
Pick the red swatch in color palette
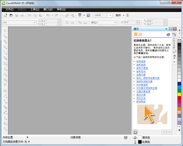coord(179,98)
